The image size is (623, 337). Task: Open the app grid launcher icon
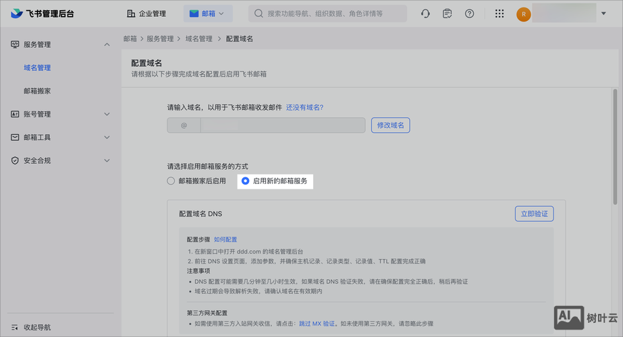pyautogui.click(x=499, y=13)
